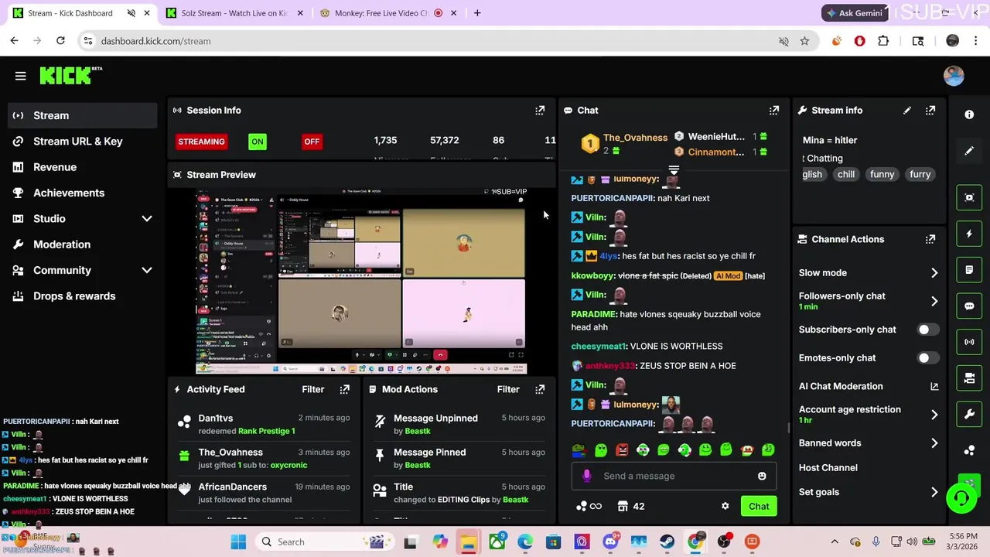Open Beastk link under Message Unpinned
990x557 pixels.
point(418,431)
